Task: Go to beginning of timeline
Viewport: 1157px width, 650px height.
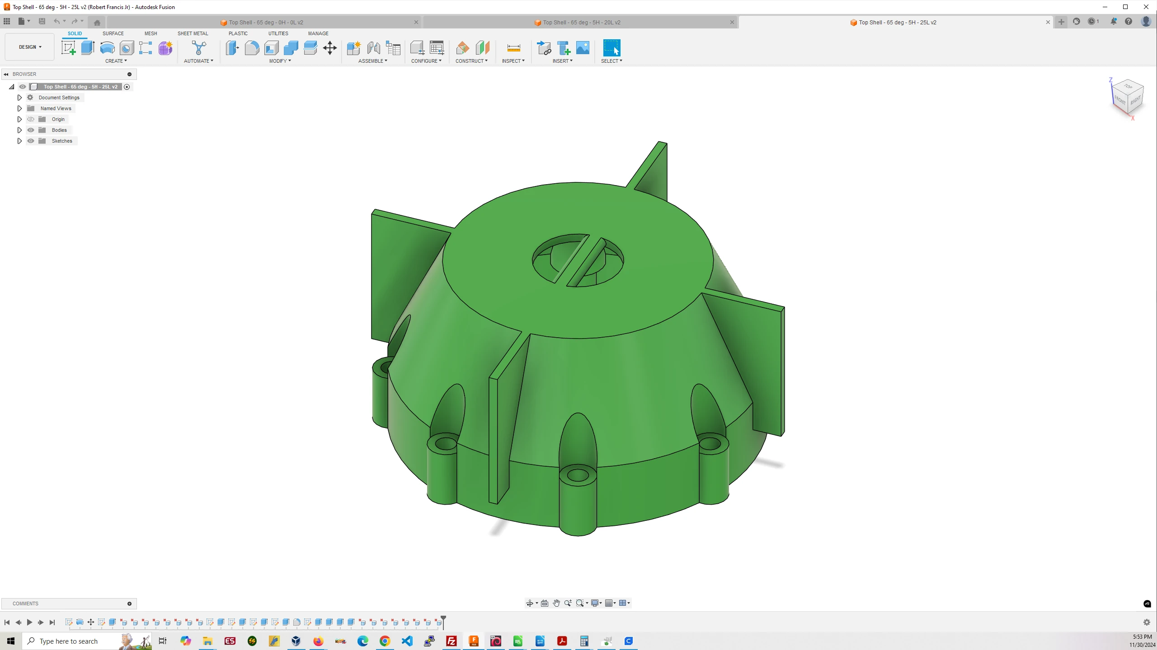Action: (x=7, y=622)
